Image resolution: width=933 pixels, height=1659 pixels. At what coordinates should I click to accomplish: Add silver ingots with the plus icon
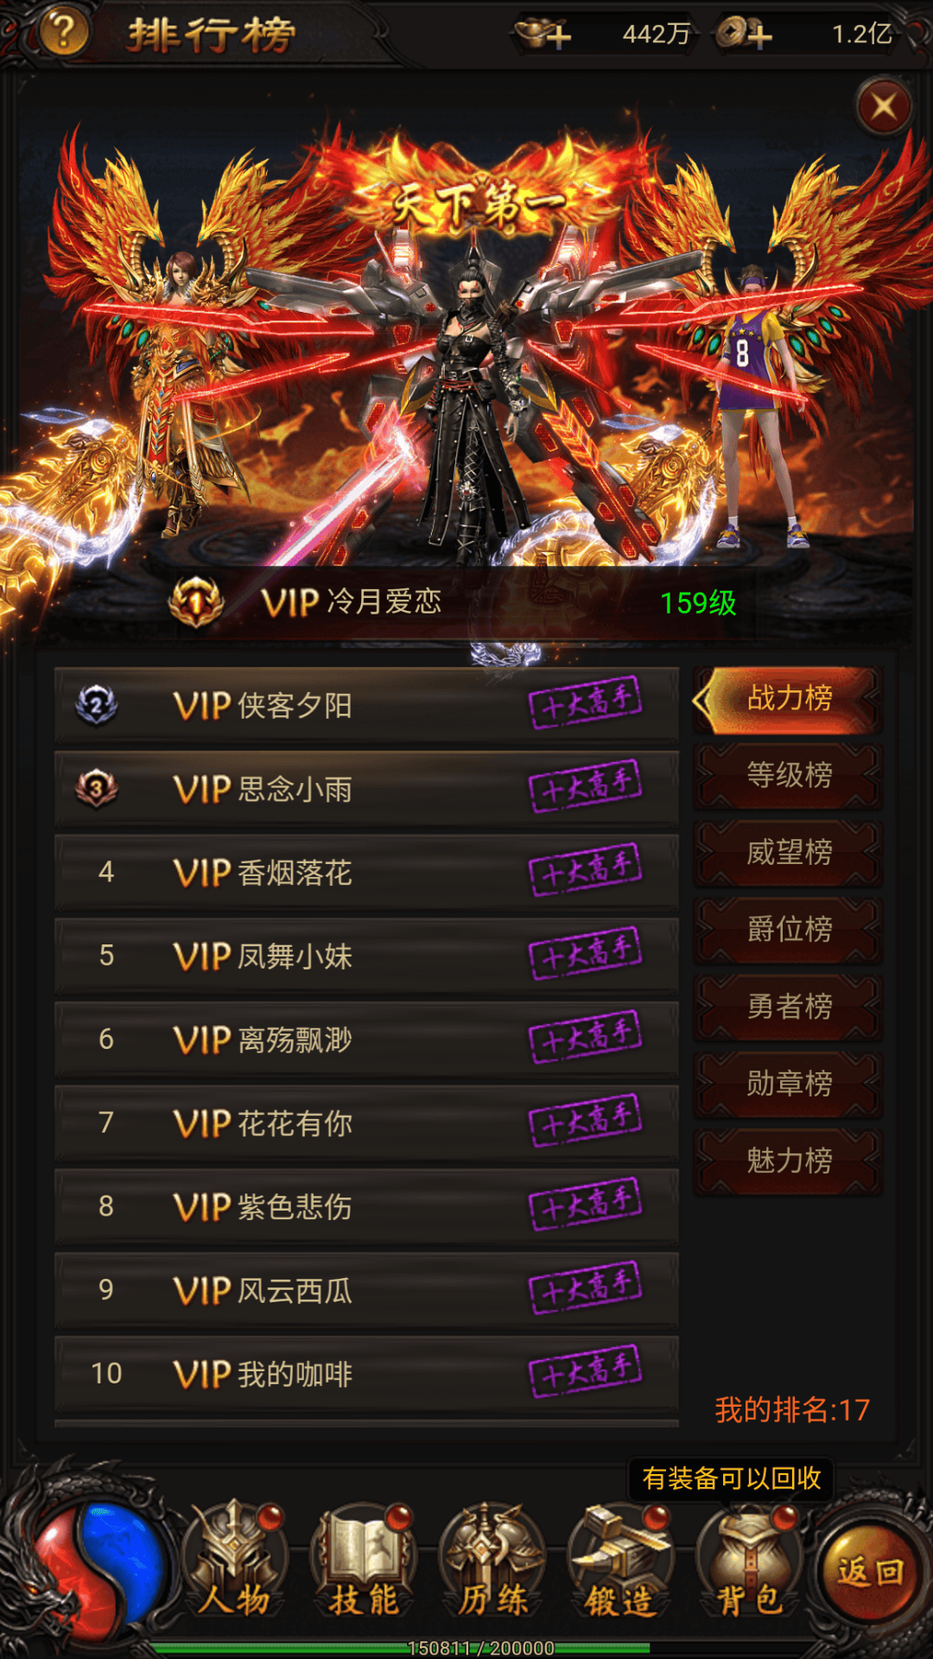coord(543,35)
